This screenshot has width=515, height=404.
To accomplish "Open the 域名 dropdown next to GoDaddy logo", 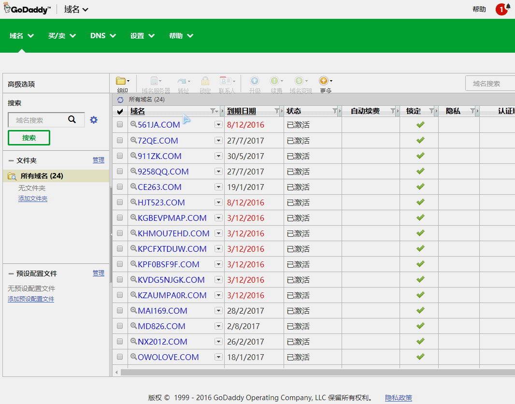I will click(76, 9).
